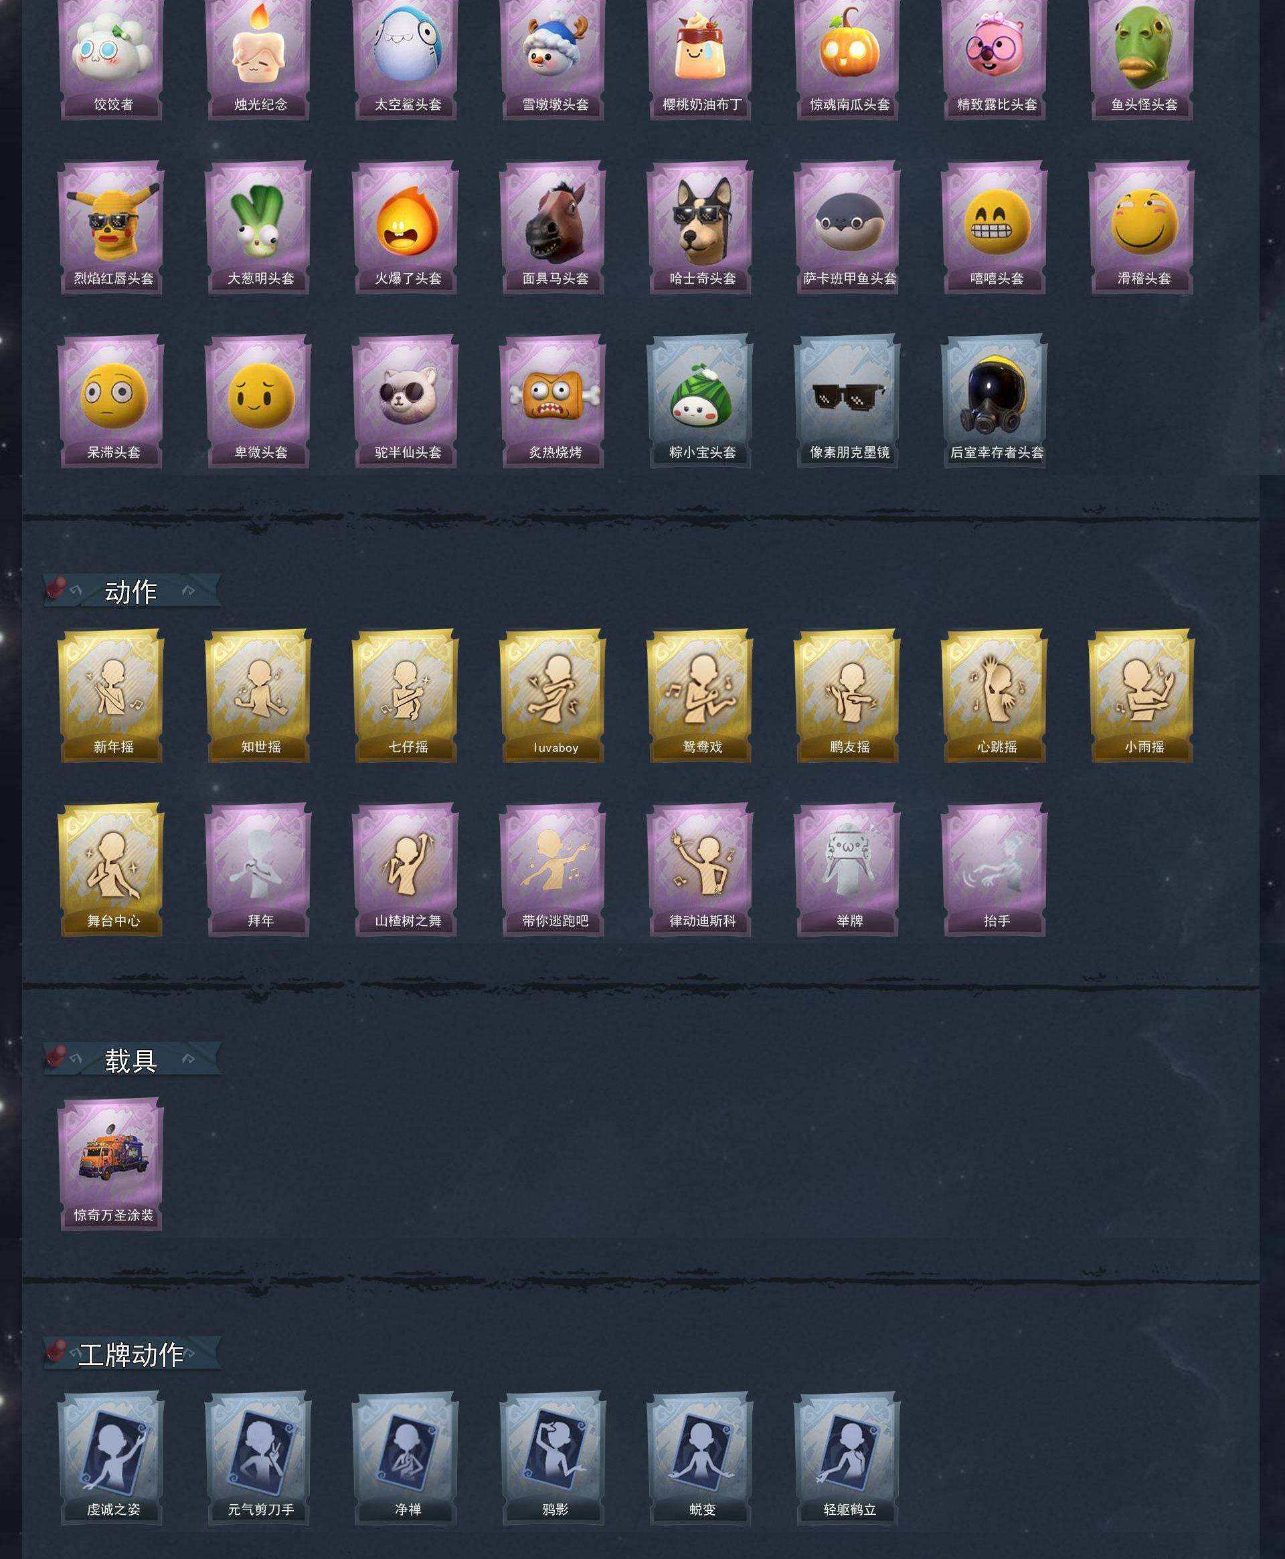The width and height of the screenshot is (1285, 1559).
Task: Open the 后室幸存者头套 gas mask card
Action: coord(995,401)
